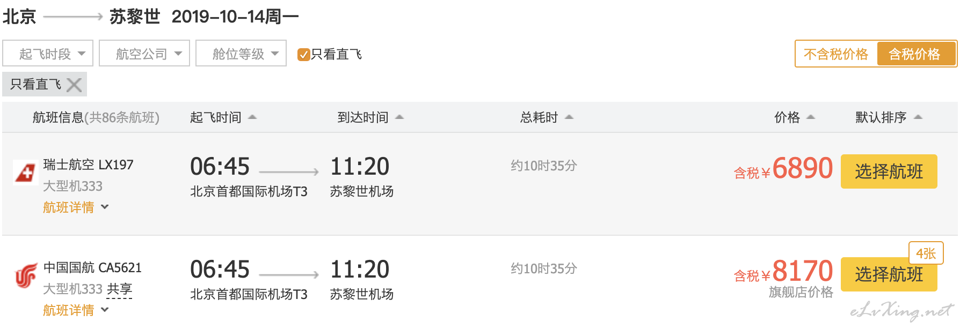The width and height of the screenshot is (960, 329).
Task: Open the 航空公司 airline dropdown
Action: [x=144, y=54]
